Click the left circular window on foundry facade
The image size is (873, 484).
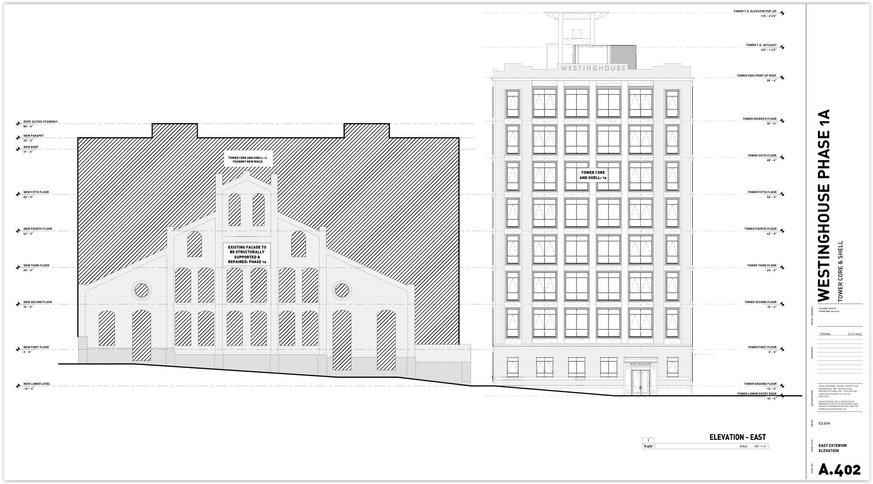(x=141, y=290)
